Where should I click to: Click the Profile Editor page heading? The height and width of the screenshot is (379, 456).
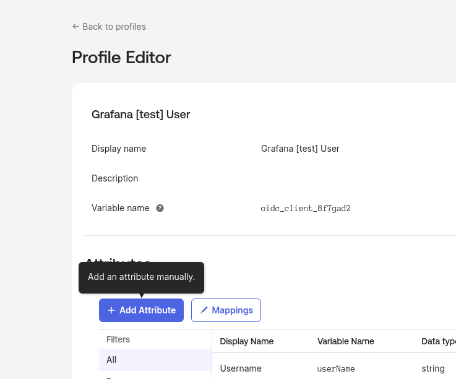click(x=121, y=58)
